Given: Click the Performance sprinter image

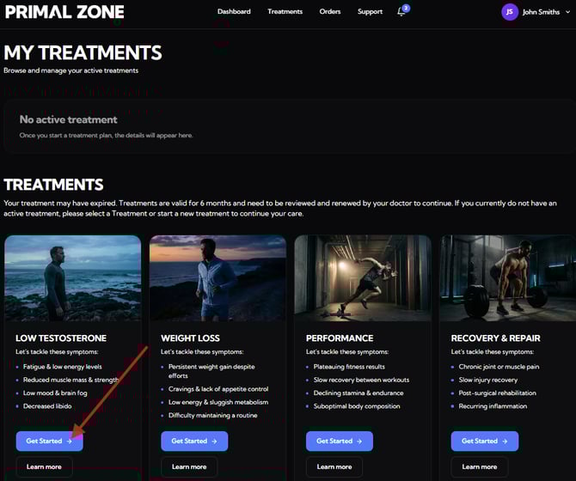Looking at the screenshot, I should click(x=363, y=277).
